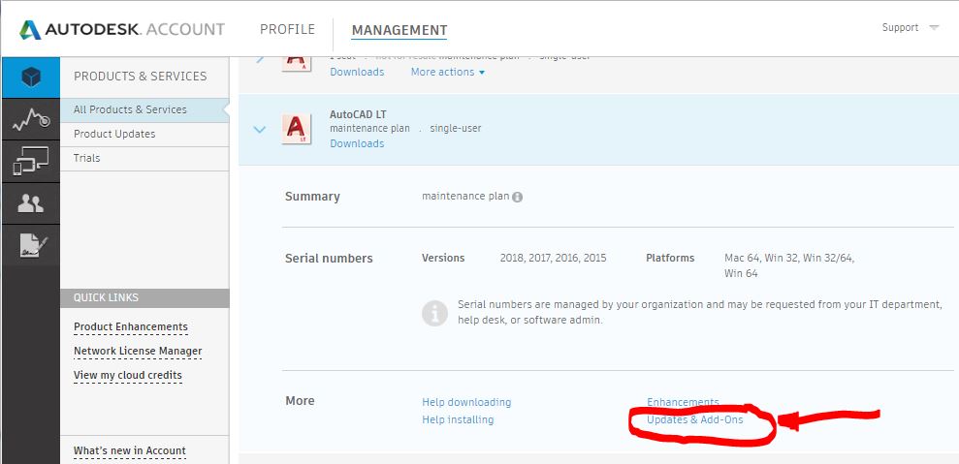Viewport: 959px width, 464px height.
Task: Switch to the MANAGEMENT tab
Action: [400, 30]
